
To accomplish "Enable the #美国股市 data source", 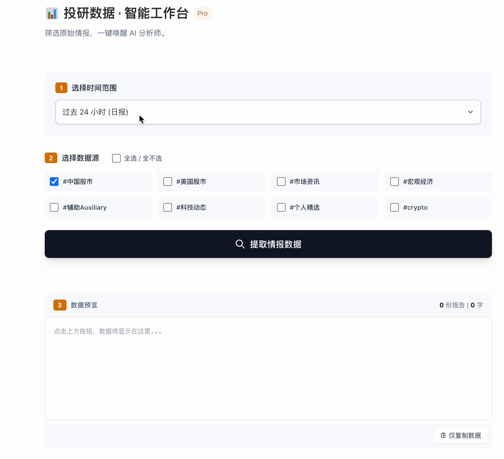I will 168,182.
